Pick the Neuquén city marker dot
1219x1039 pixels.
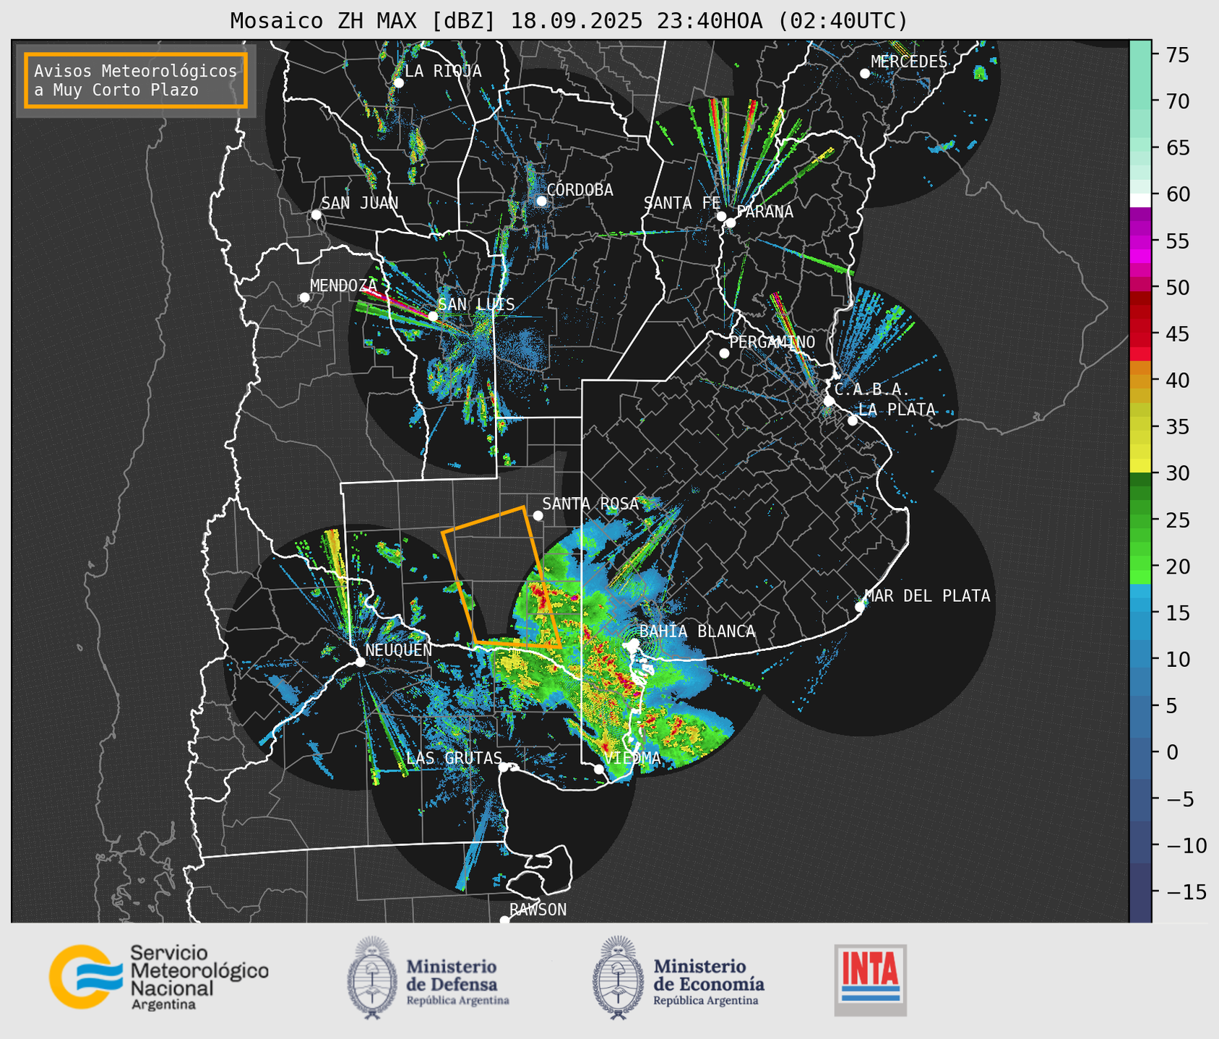coord(360,662)
